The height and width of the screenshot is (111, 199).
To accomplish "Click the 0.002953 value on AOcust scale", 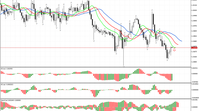I will (x=195, y=68).
